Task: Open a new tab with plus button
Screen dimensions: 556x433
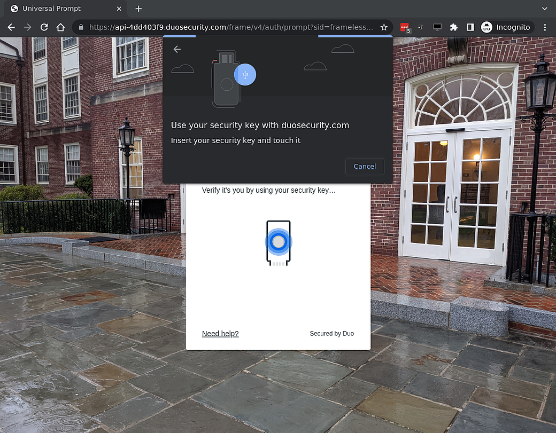Action: (138, 9)
